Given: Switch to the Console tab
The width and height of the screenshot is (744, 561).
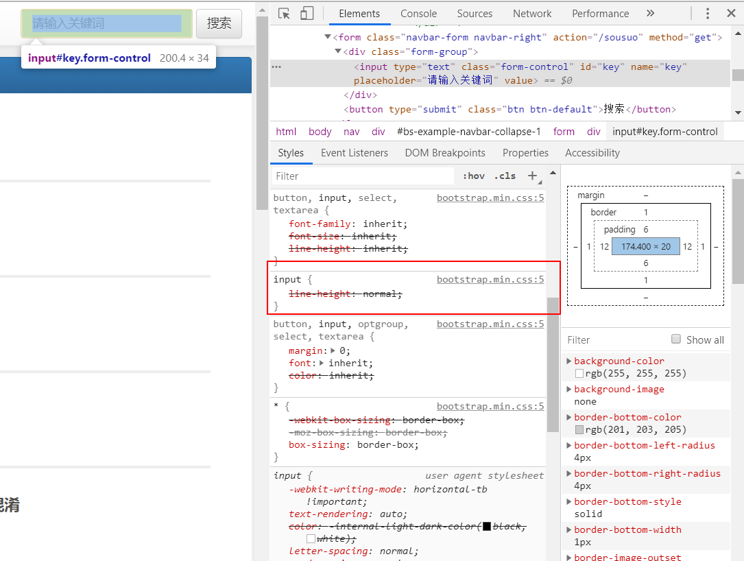Looking at the screenshot, I should [418, 14].
